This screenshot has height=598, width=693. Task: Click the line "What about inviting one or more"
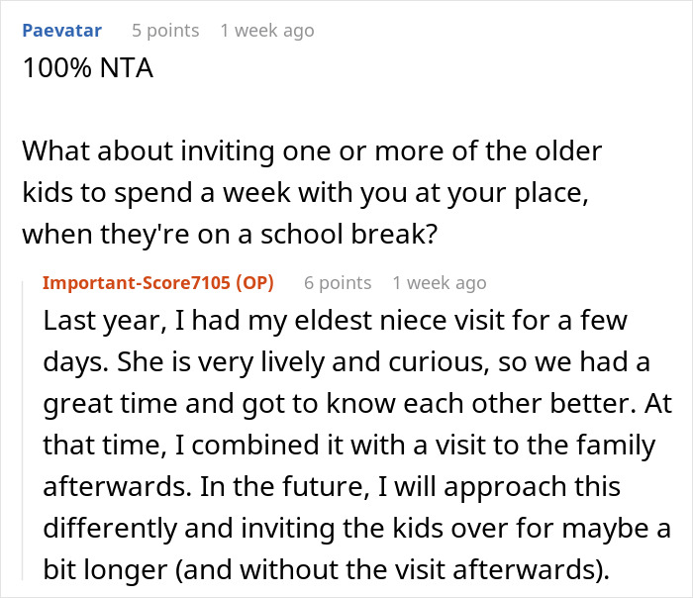click(x=312, y=152)
